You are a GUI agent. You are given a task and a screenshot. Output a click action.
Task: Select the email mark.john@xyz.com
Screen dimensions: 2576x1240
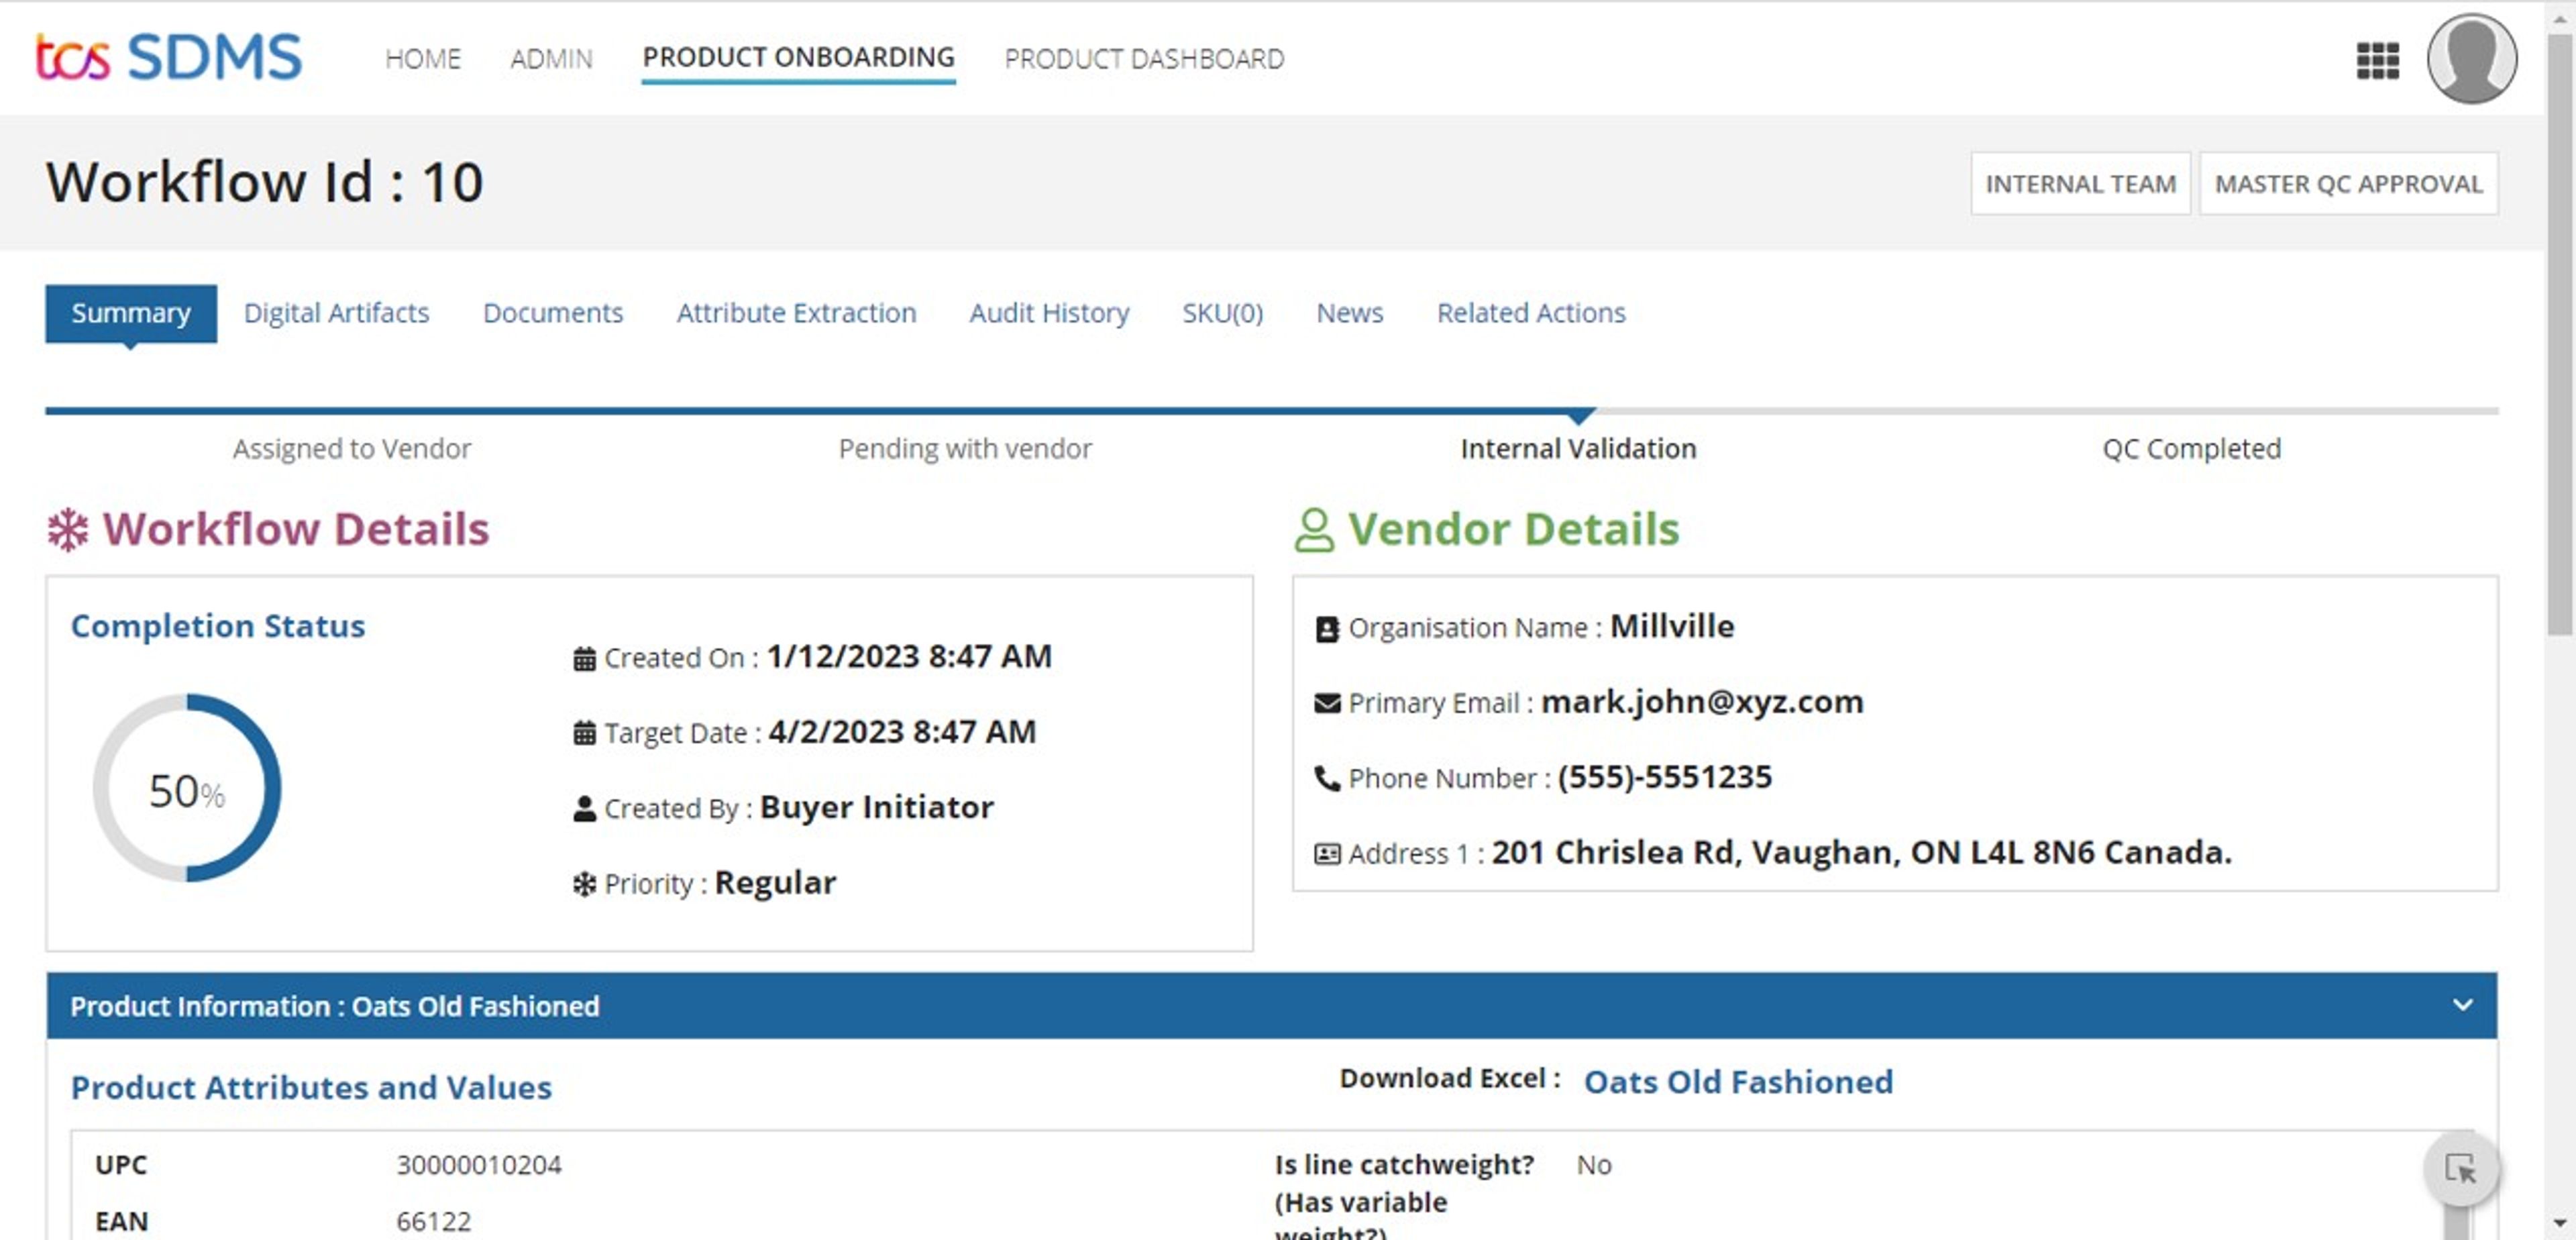[x=1702, y=702]
